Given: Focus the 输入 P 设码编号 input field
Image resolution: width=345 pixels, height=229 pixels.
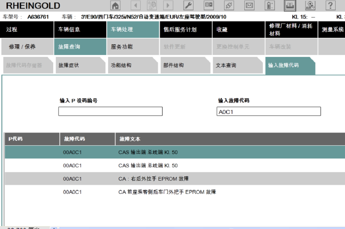Looking at the screenshot, I should click(x=110, y=112).
